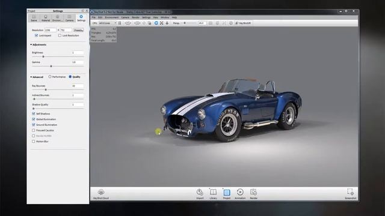Switch to the Environment tab
Screen dimensions: 385x216
click(x=57, y=18)
